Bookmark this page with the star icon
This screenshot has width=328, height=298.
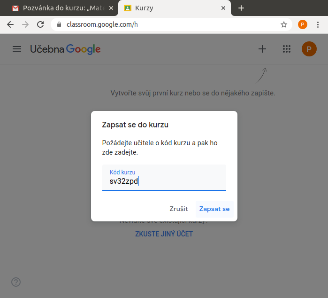point(283,24)
